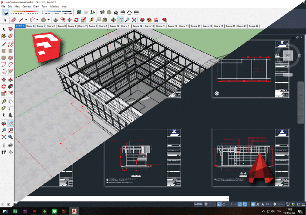This screenshot has width=306, height=215.
Task: Pick the Select arrow tool in top toolbar
Action: point(5,20)
